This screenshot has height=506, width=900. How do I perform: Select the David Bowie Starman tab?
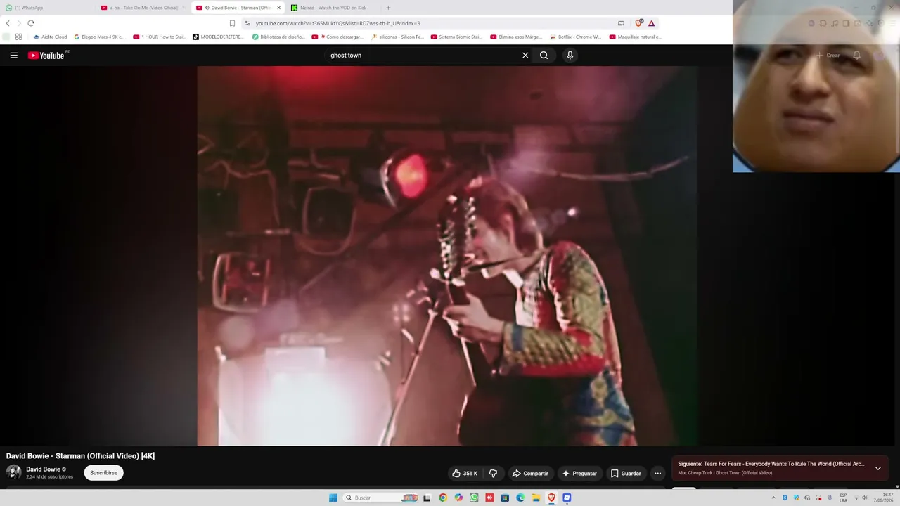[x=237, y=8]
